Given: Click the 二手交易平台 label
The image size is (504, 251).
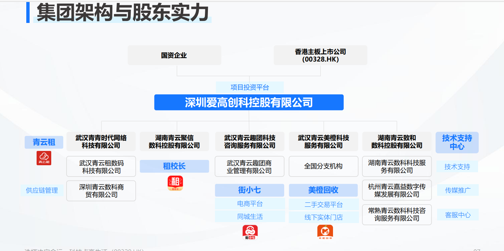Looking at the screenshot, I should tap(324, 204).
